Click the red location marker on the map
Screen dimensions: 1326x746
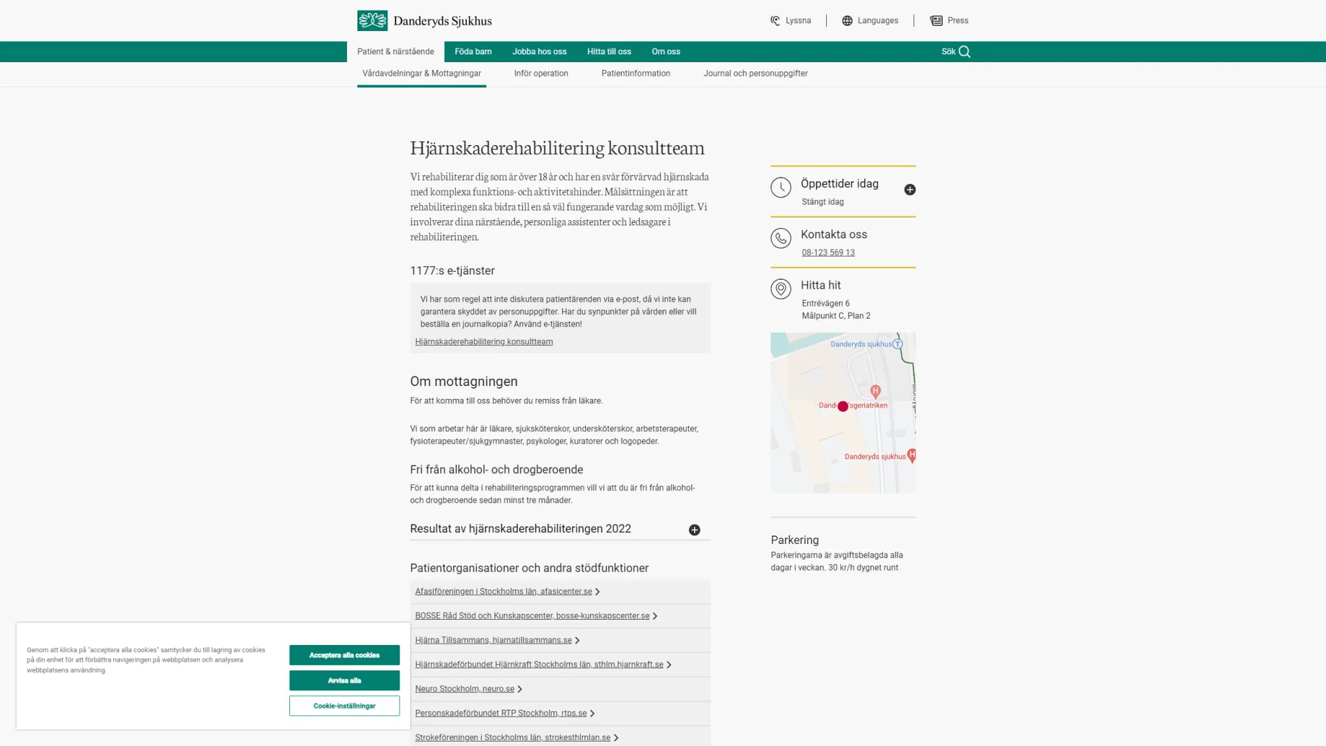point(842,407)
